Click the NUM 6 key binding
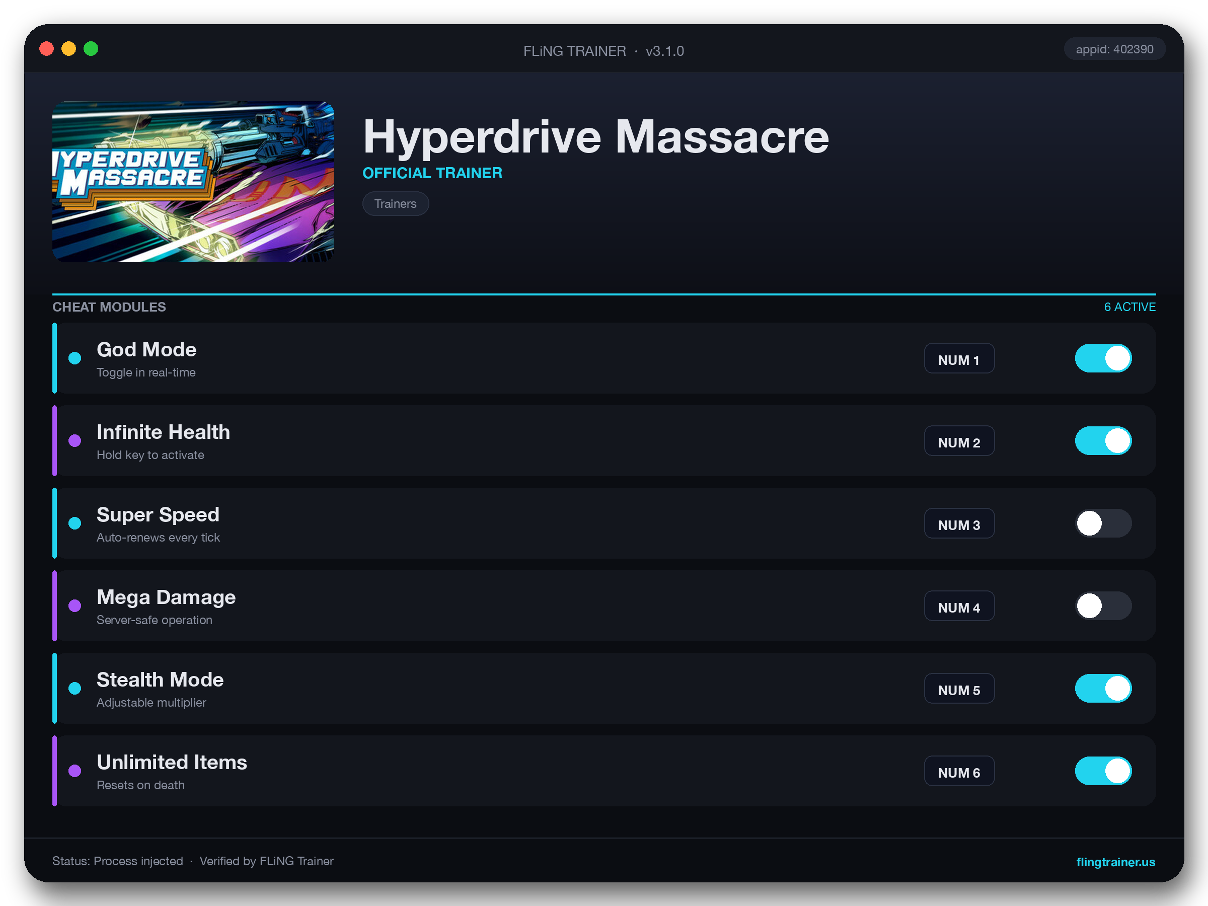The image size is (1208, 906). click(959, 771)
